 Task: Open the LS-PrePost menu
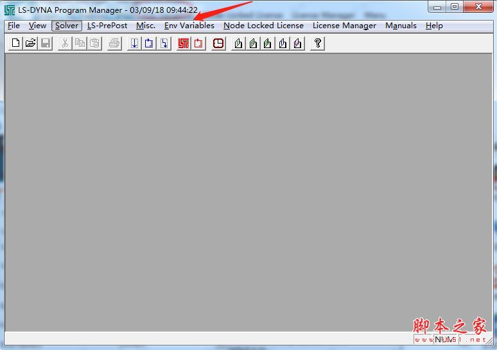[x=107, y=26]
